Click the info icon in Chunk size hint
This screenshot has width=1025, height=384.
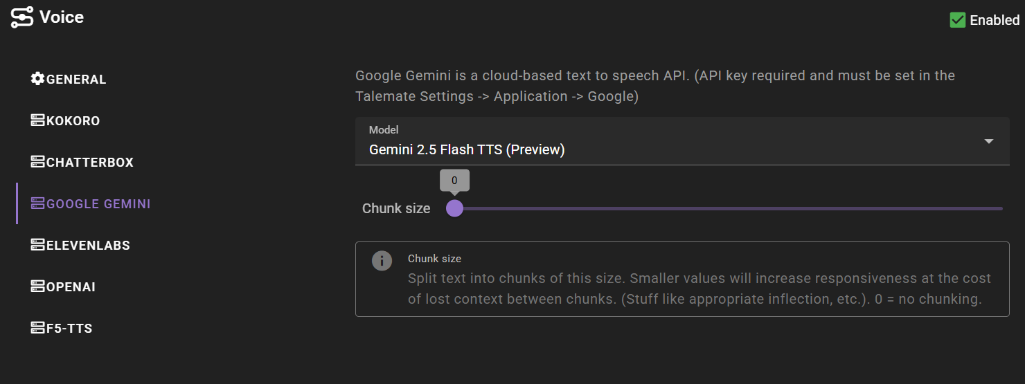[382, 261]
